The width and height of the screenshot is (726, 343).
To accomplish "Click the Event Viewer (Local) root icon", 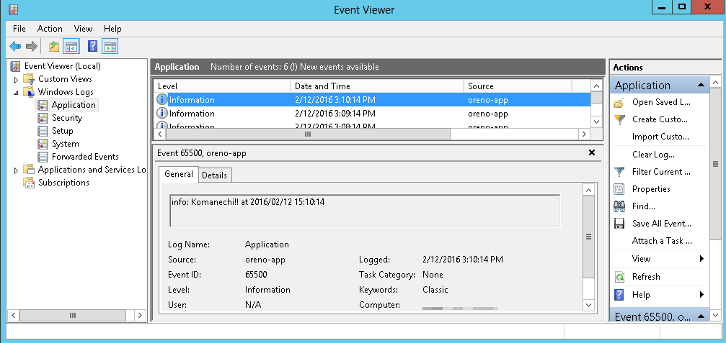I will click(x=15, y=66).
